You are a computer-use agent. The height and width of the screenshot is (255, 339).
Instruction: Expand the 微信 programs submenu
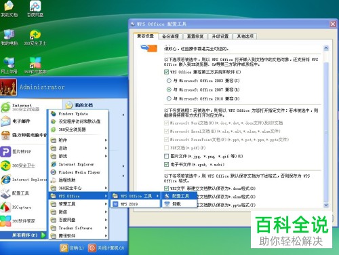coord(79,212)
